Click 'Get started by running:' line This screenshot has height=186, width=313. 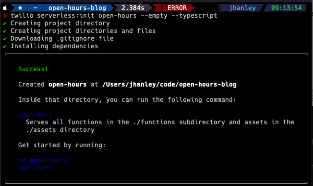pyautogui.click(x=62, y=145)
